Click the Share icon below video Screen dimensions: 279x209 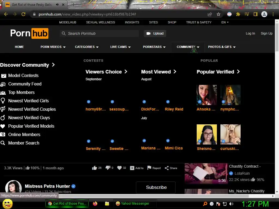coord(166,168)
